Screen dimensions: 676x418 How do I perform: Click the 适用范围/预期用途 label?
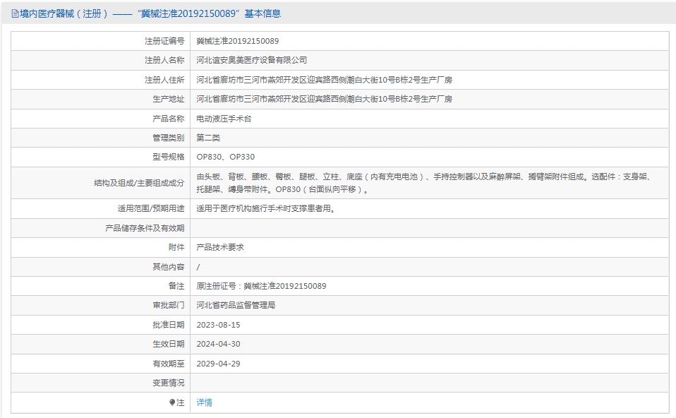point(151,208)
